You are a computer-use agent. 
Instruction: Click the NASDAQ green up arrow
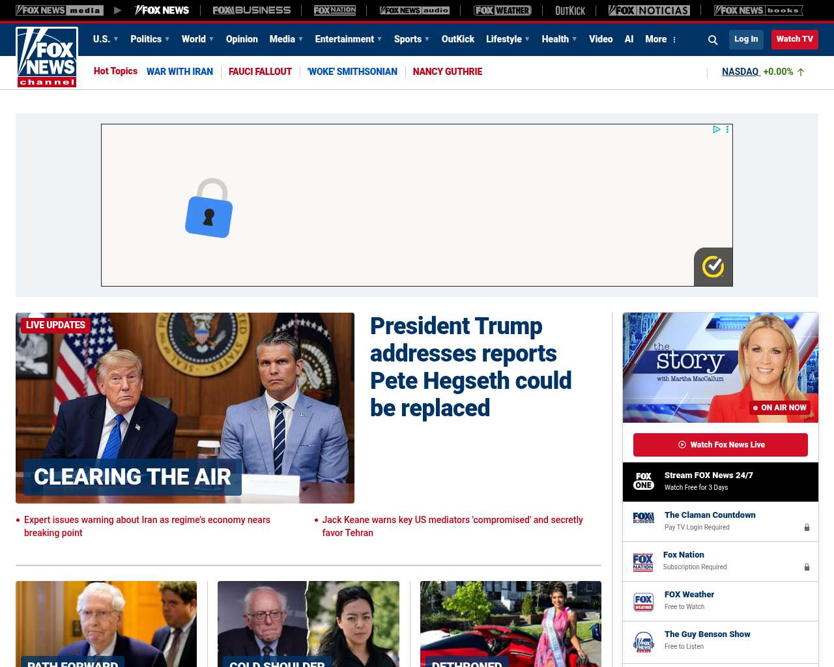pyautogui.click(x=801, y=72)
